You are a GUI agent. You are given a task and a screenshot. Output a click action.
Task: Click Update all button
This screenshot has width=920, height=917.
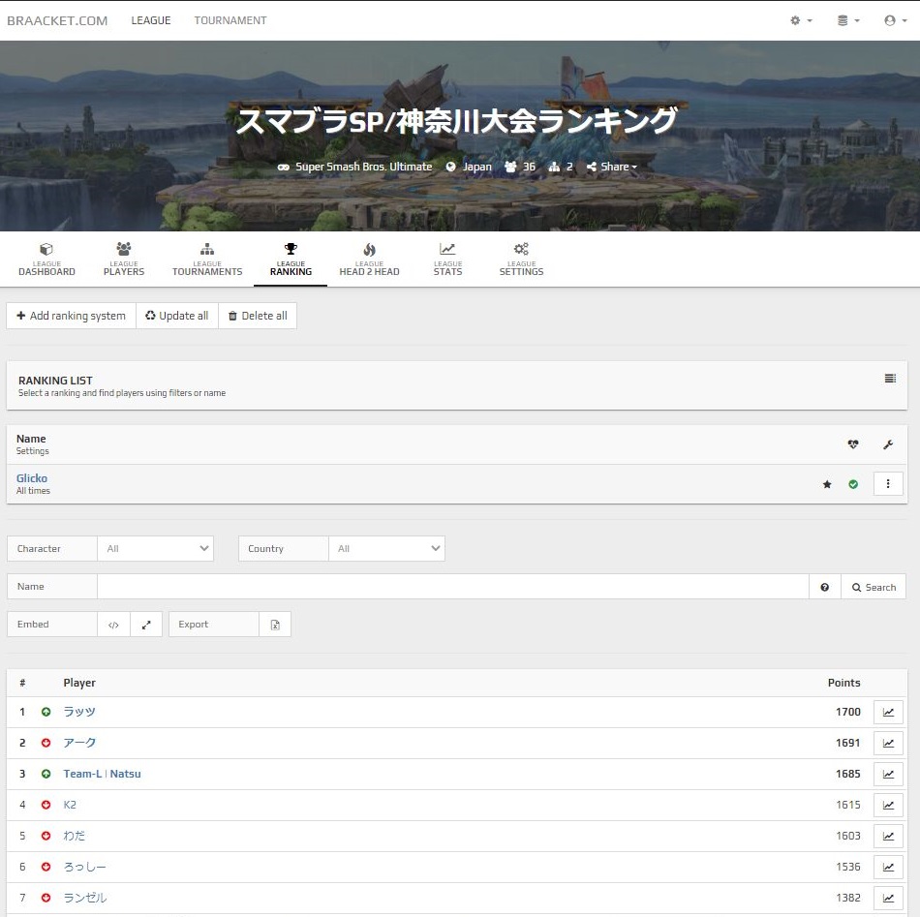coord(177,316)
